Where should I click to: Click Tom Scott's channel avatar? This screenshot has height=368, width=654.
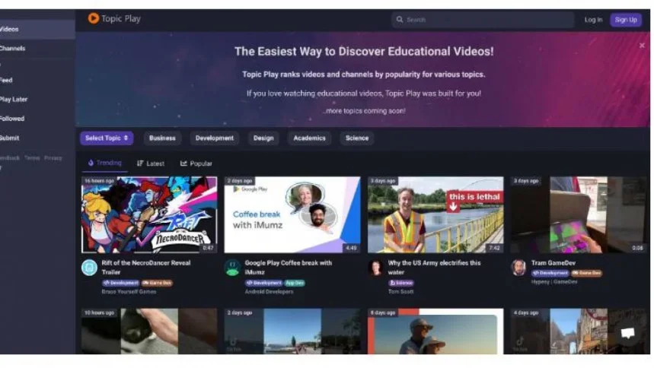[x=375, y=268]
